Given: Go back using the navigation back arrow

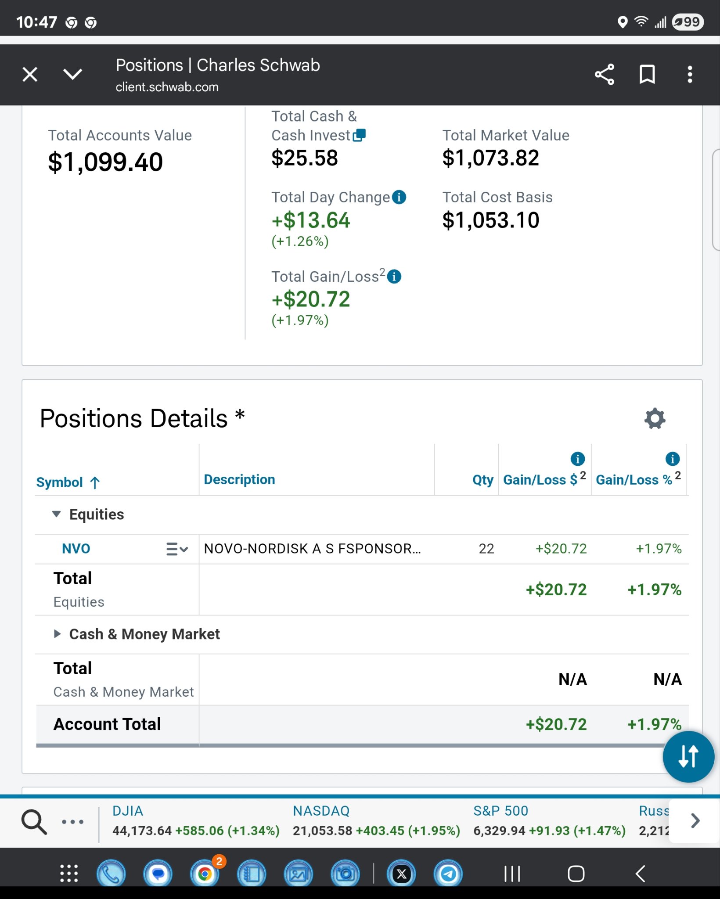Looking at the screenshot, I should [641, 874].
